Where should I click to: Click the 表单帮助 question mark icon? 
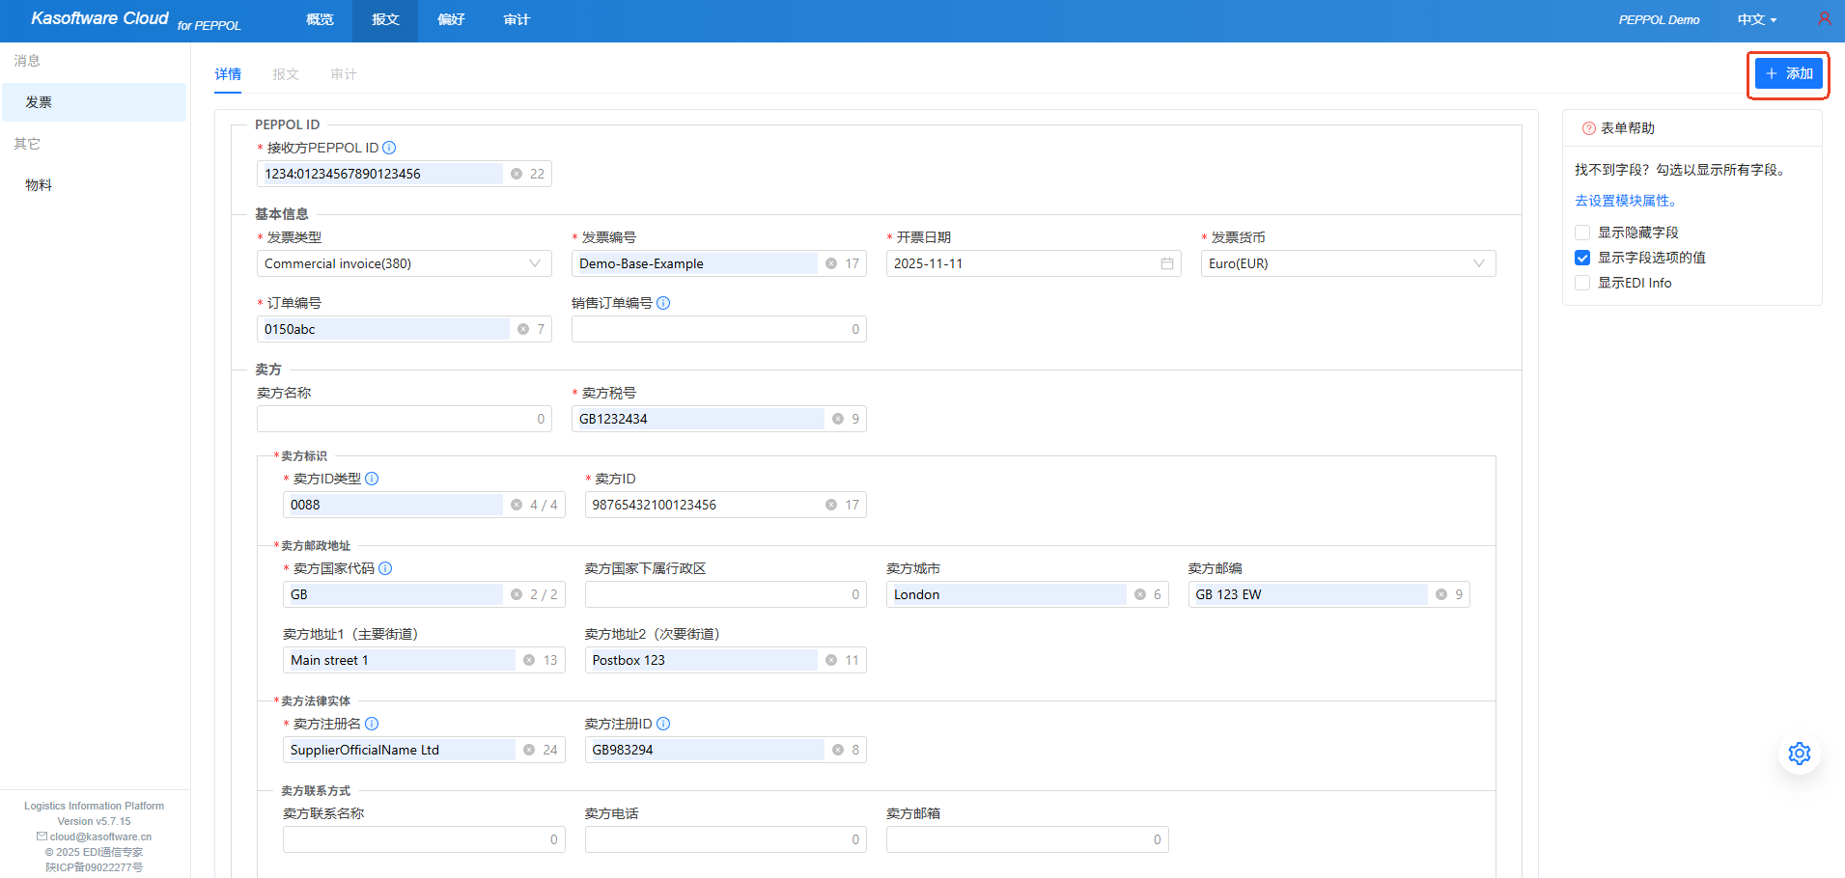tap(1588, 128)
